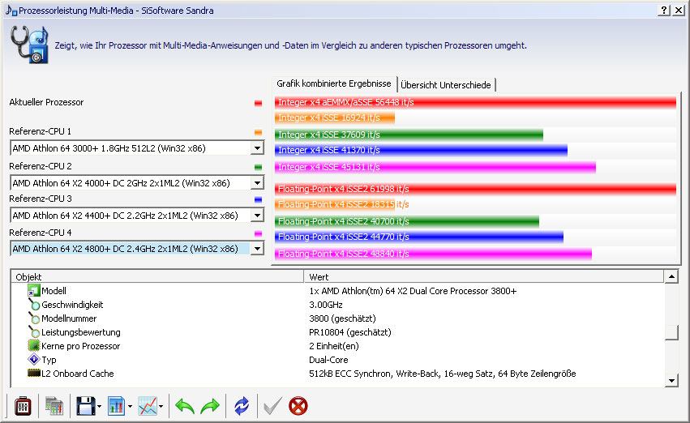Screen dimensions: 690x423
Task: Click orange swatch for Referenz-CPU 1
Action: tap(259, 132)
